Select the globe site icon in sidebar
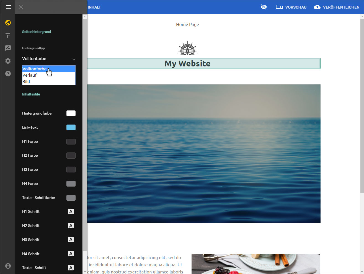 [x=8, y=23]
